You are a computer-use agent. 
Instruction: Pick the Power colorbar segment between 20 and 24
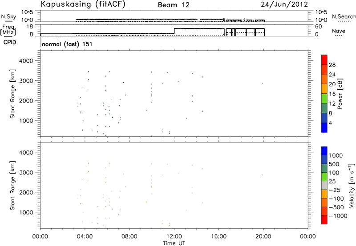(x=324, y=79)
